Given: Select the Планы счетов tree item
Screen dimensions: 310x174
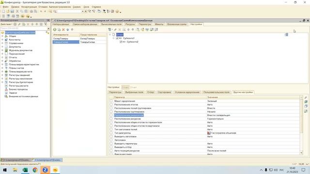Looking at the screenshot, I should (x=16, y=68).
